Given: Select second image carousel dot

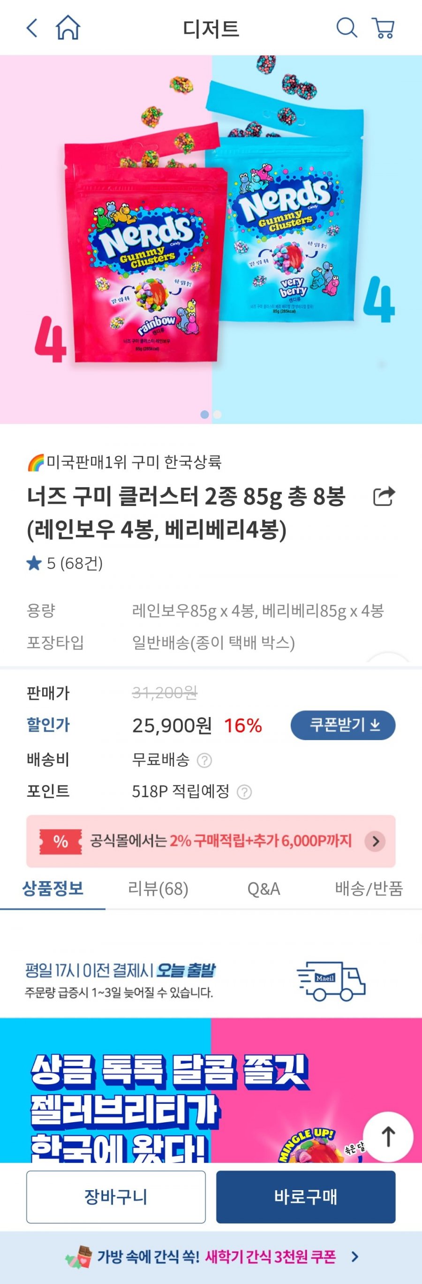Looking at the screenshot, I should click(x=217, y=414).
